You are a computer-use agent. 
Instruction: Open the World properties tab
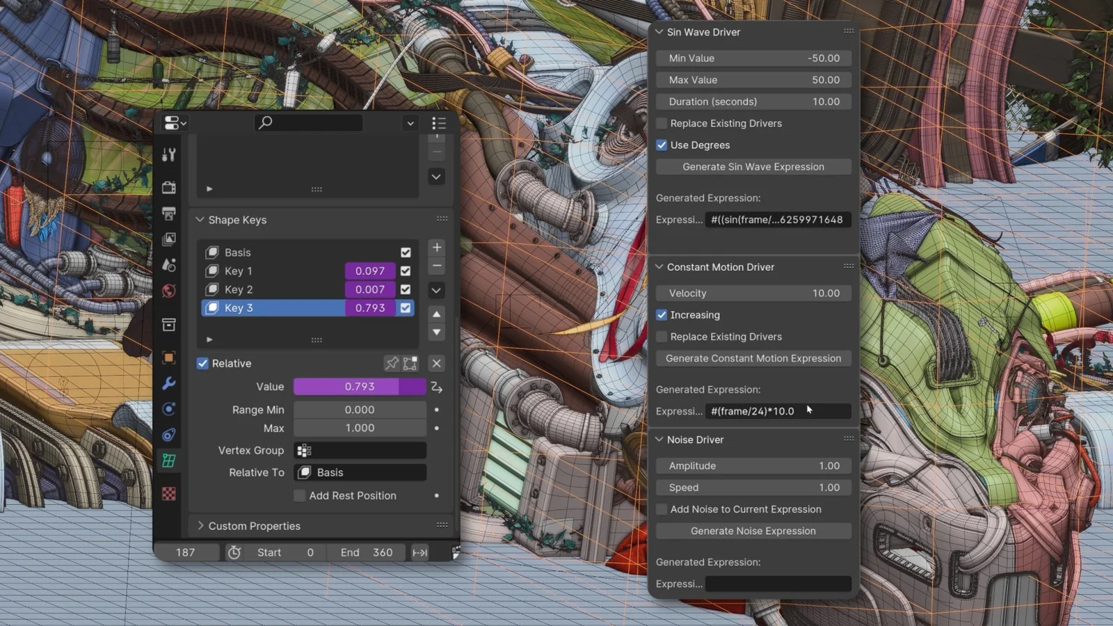pyautogui.click(x=169, y=291)
